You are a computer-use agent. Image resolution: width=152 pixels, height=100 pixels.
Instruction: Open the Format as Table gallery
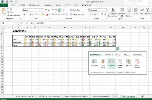122,12
